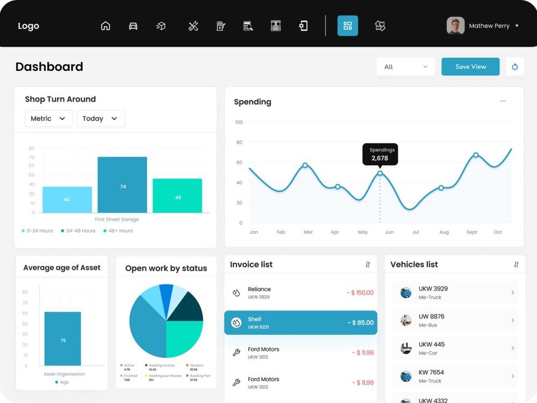Open the Metric dropdown in Shop Turn Around
Screen dimensions: 537x403
(49, 119)
